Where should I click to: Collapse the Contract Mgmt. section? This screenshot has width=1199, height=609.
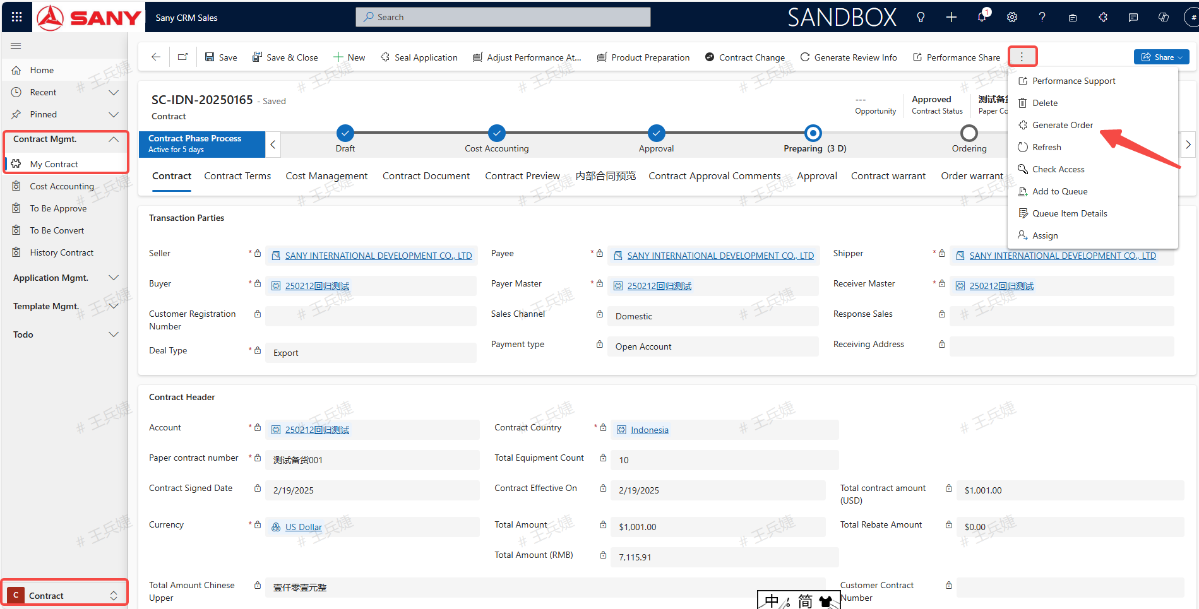pos(114,139)
